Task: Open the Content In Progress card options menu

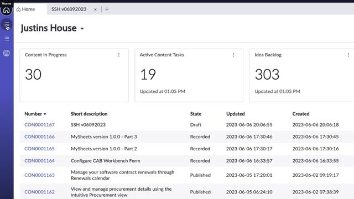Action: click(119, 55)
